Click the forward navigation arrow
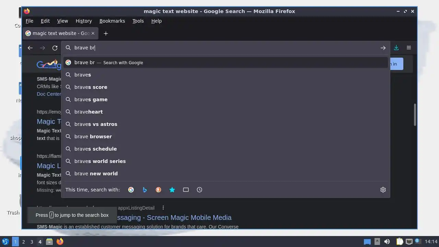The image size is (439, 247). pos(43,48)
